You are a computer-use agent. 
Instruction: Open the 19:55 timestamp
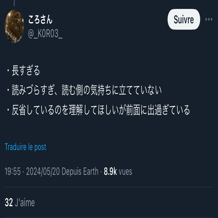coord(13,171)
